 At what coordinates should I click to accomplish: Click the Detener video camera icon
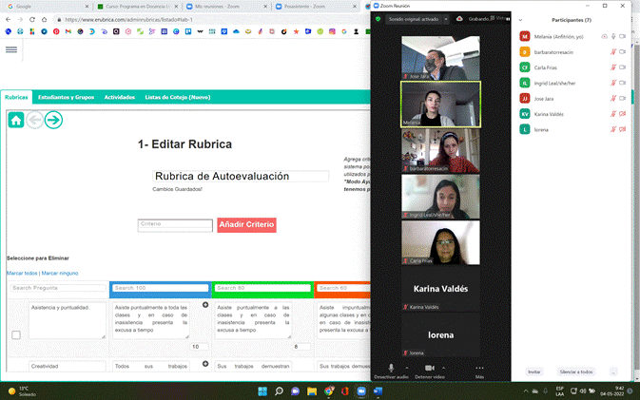click(x=429, y=367)
